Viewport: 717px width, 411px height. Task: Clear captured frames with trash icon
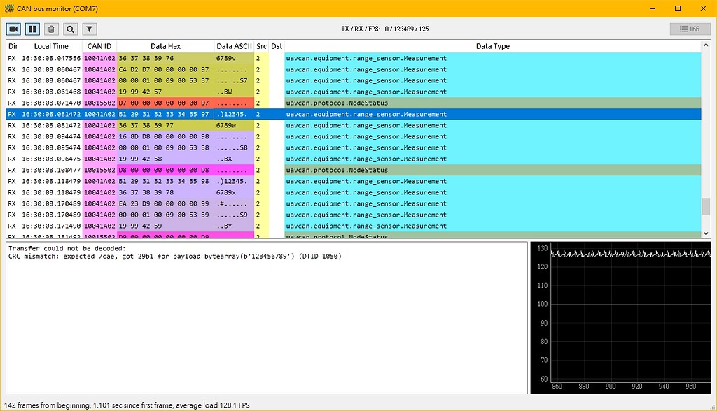51,29
